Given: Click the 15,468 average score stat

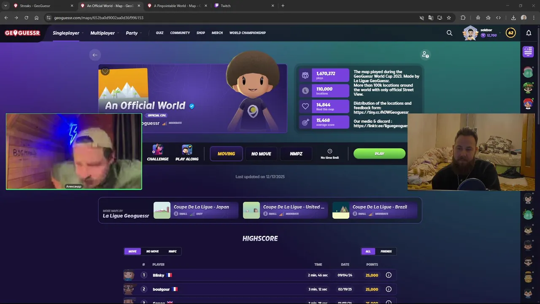Looking at the screenshot, I should (x=324, y=122).
